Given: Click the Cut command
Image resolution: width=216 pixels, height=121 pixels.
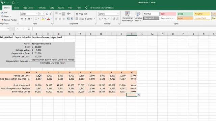Looking at the screenshot, I should [x=4, y=12].
